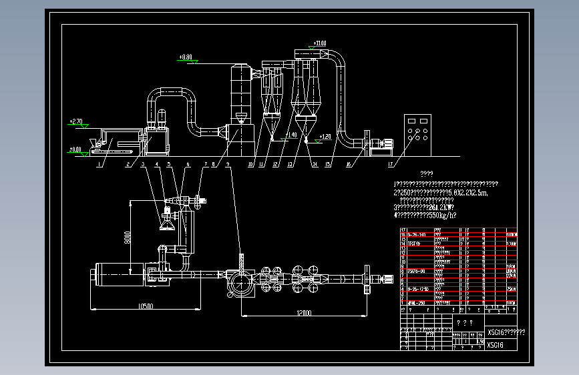Select the horizontal cylinder in the plan view

point(118,274)
